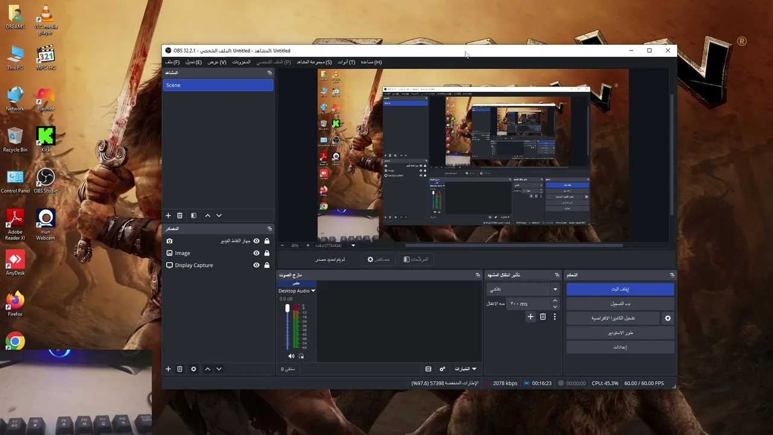Open Help (H) menu
This screenshot has height=435, width=773.
coord(371,62)
